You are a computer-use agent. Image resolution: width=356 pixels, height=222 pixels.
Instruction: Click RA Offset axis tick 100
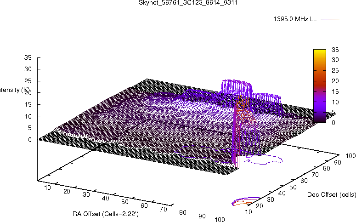click(220, 220)
